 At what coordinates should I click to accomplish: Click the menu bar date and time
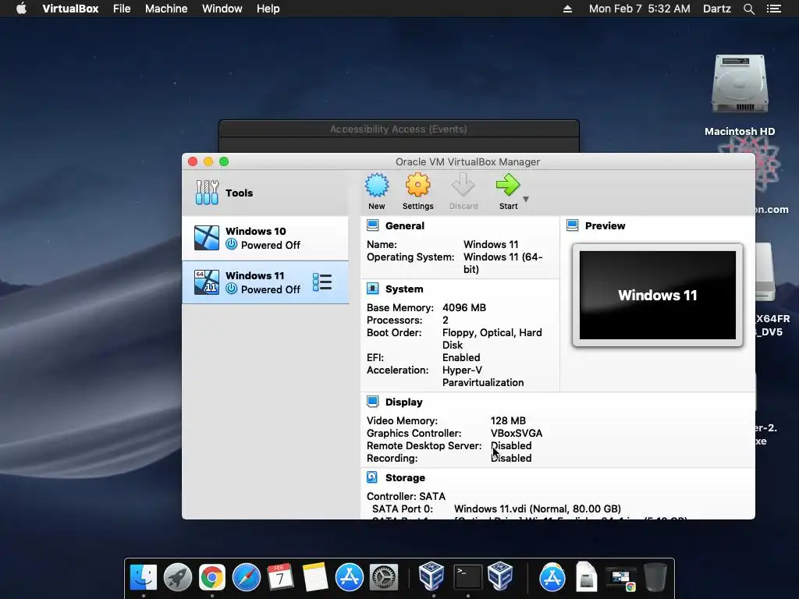point(640,9)
